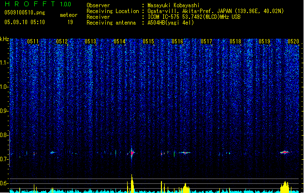Click the 0.6 kHz axis label
This screenshot has height=193, width=304.
click(x=4, y=183)
